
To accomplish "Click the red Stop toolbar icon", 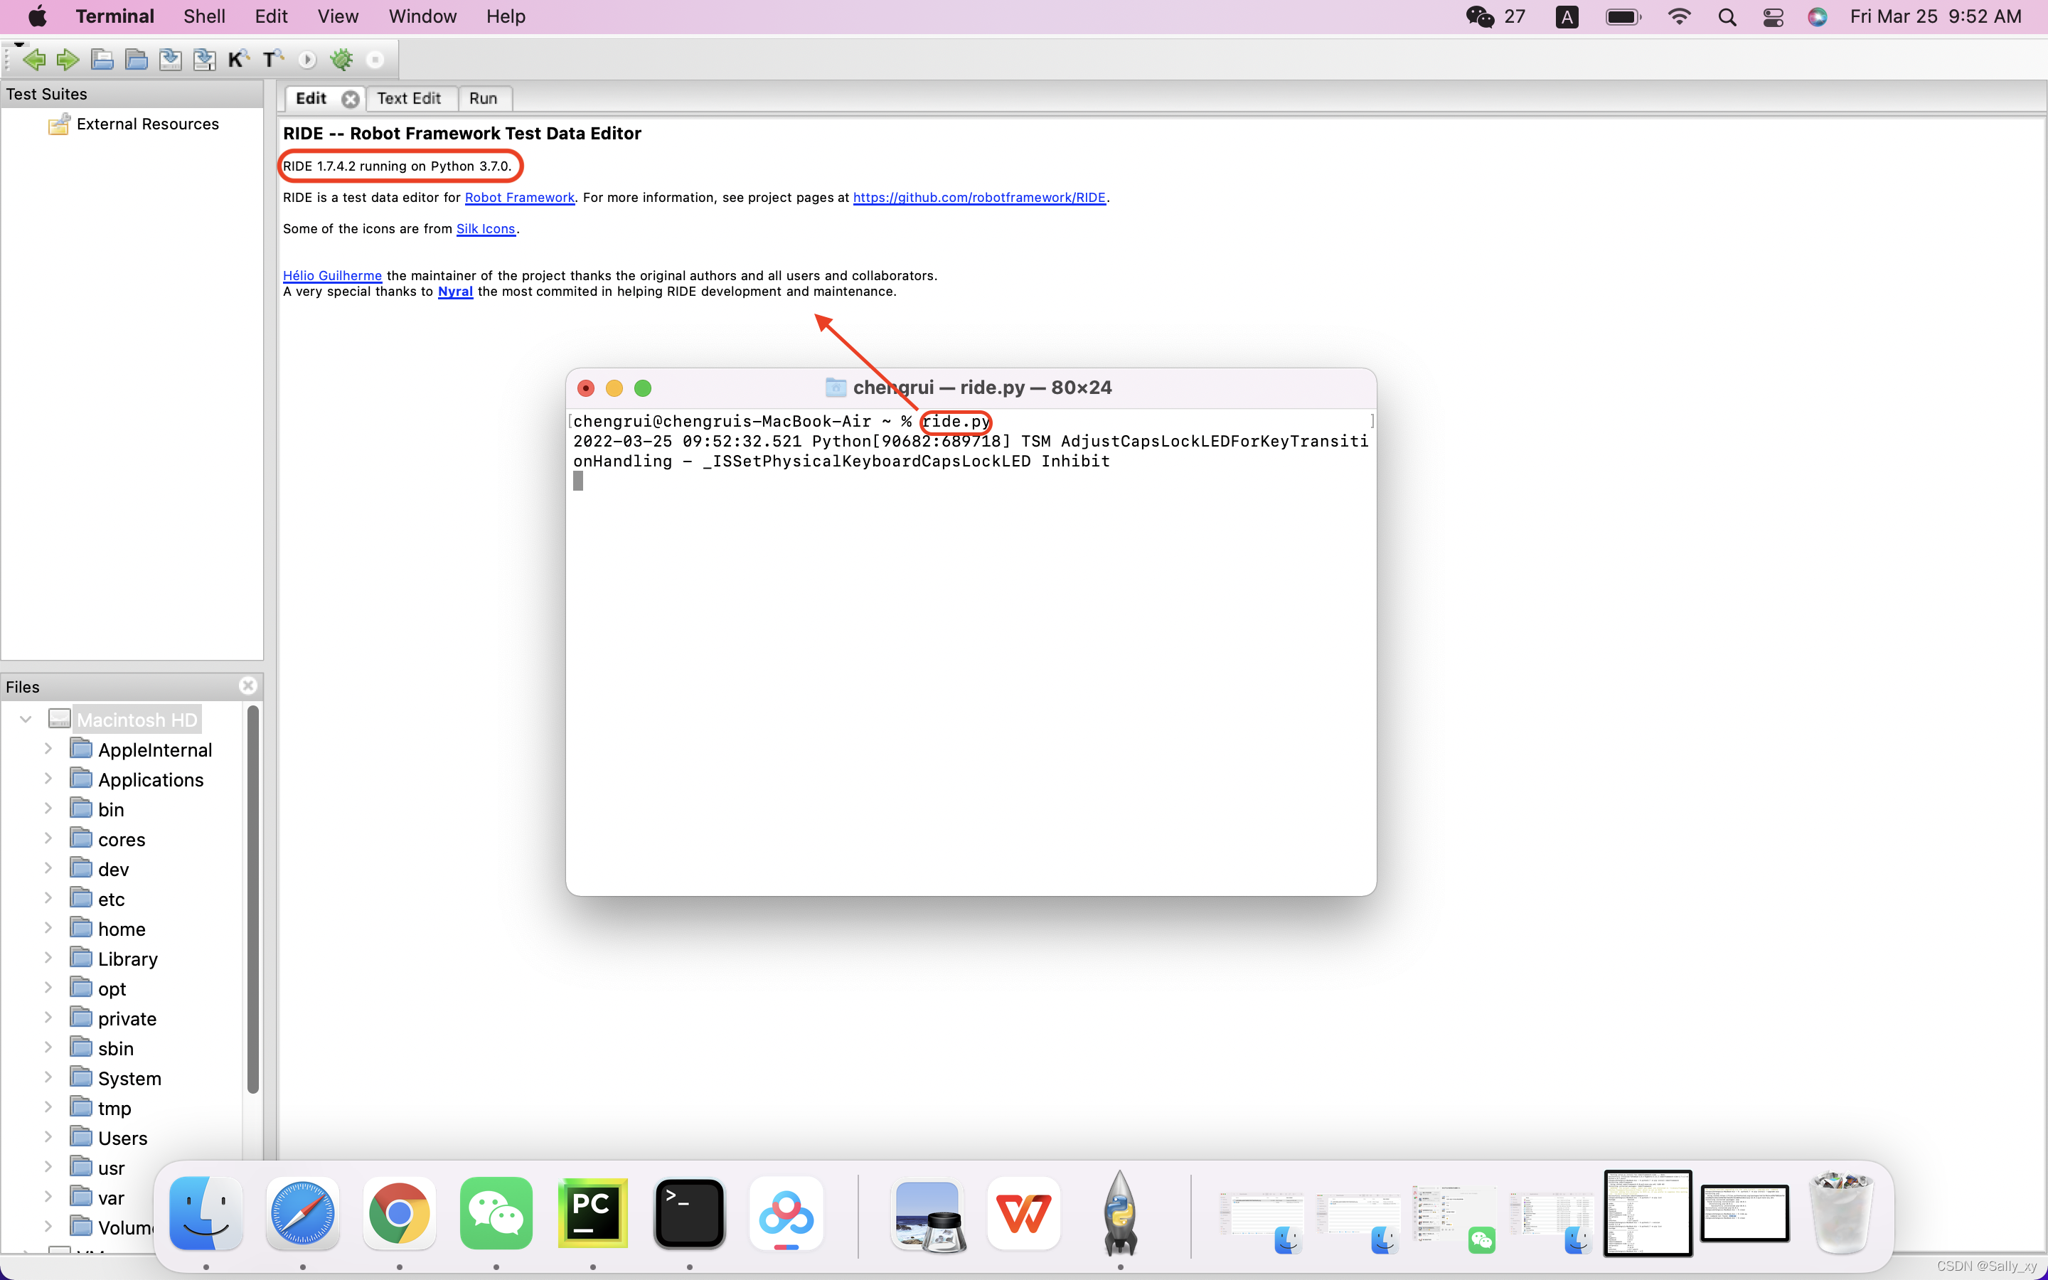I will click(376, 59).
